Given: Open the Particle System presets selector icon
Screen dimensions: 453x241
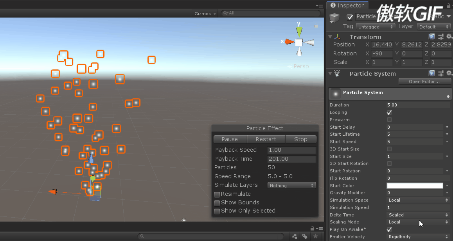Looking at the screenshot, I should [441, 73].
